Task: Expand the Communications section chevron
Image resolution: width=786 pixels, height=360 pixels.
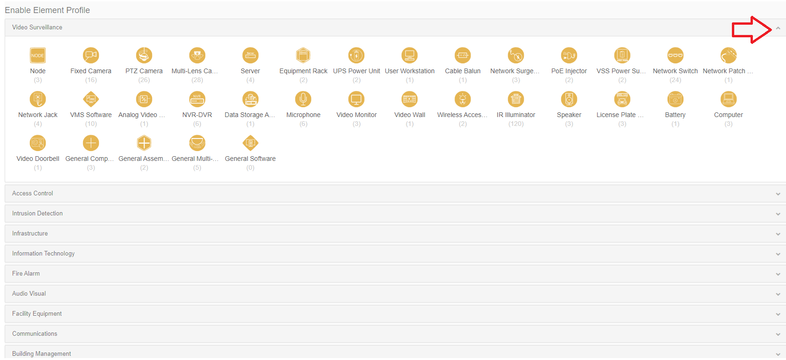Action: pos(778,334)
